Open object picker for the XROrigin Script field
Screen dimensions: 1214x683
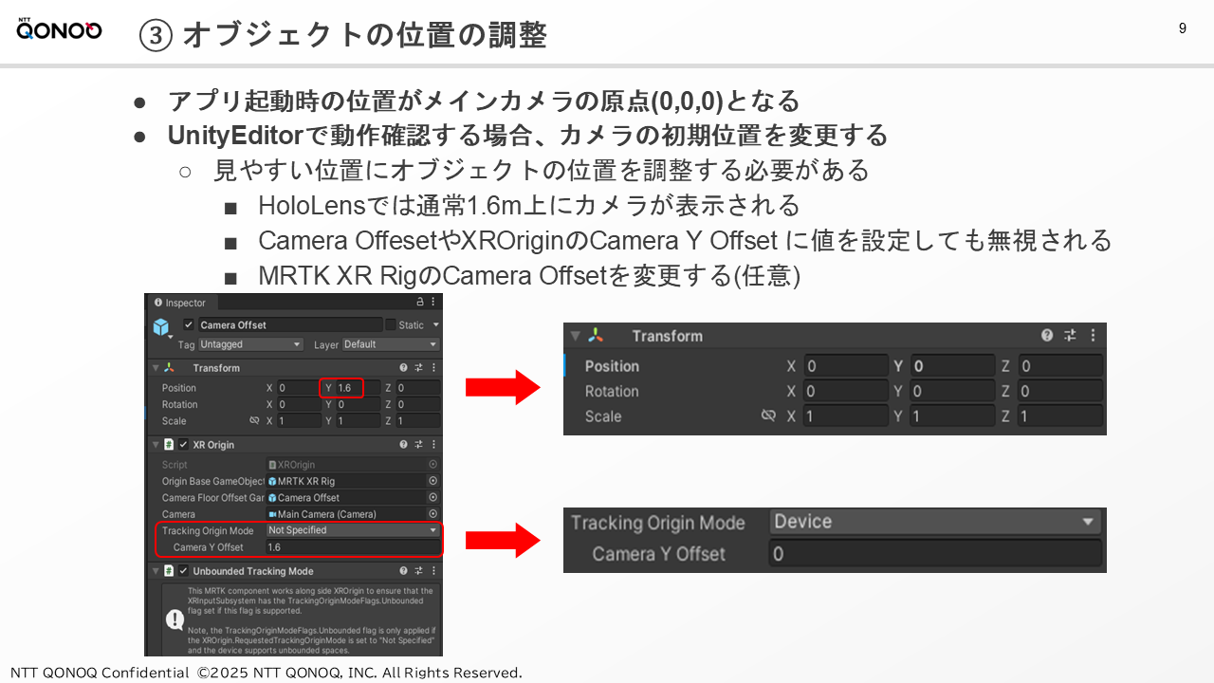(x=433, y=465)
